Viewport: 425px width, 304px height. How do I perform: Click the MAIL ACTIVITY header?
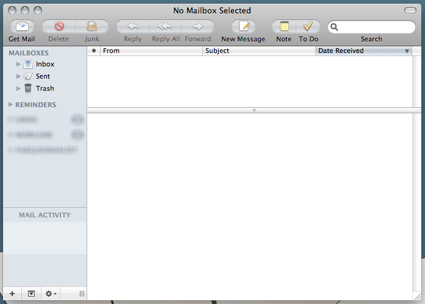45,215
